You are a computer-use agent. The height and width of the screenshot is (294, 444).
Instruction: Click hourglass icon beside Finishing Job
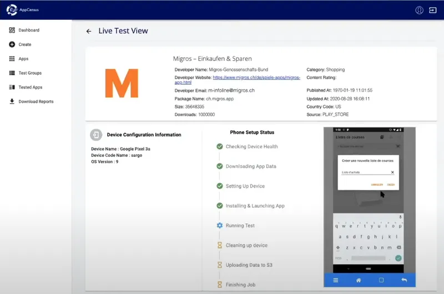point(219,285)
